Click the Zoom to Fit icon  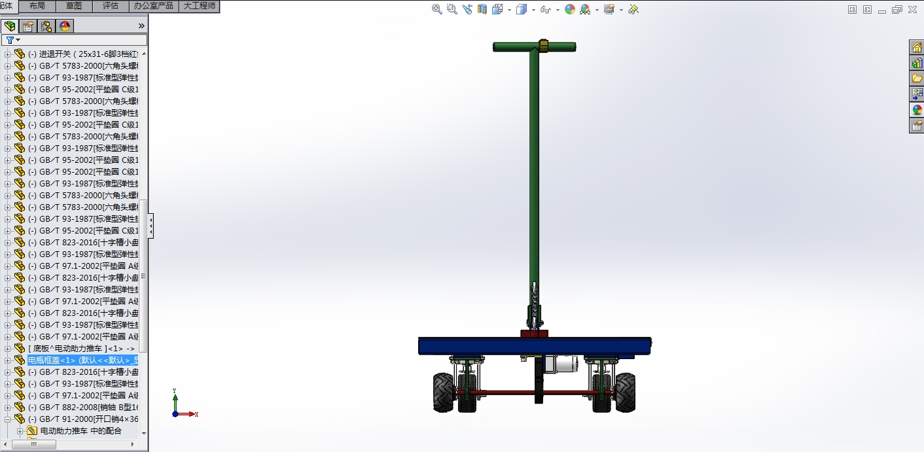tap(437, 9)
